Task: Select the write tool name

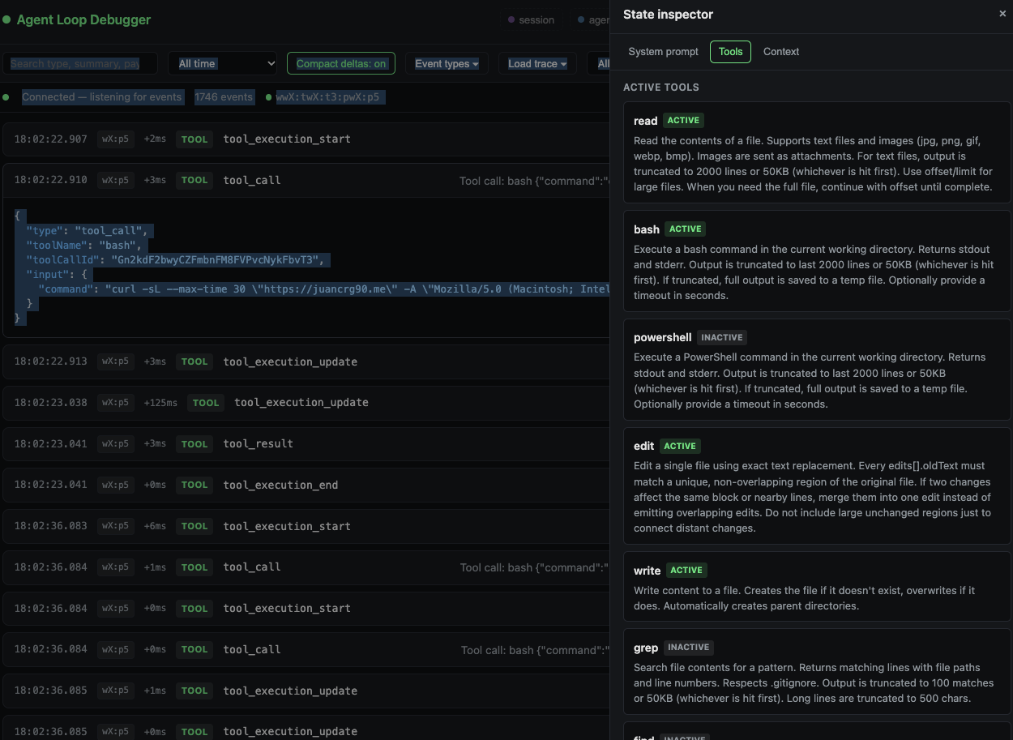Action: tap(647, 571)
